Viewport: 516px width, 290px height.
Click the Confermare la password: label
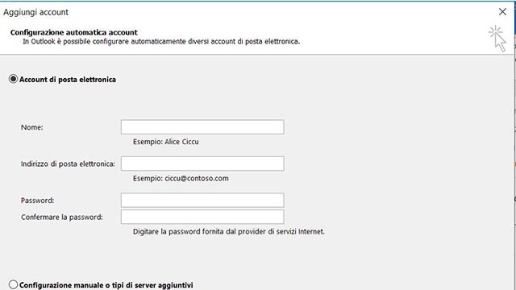coord(62,217)
